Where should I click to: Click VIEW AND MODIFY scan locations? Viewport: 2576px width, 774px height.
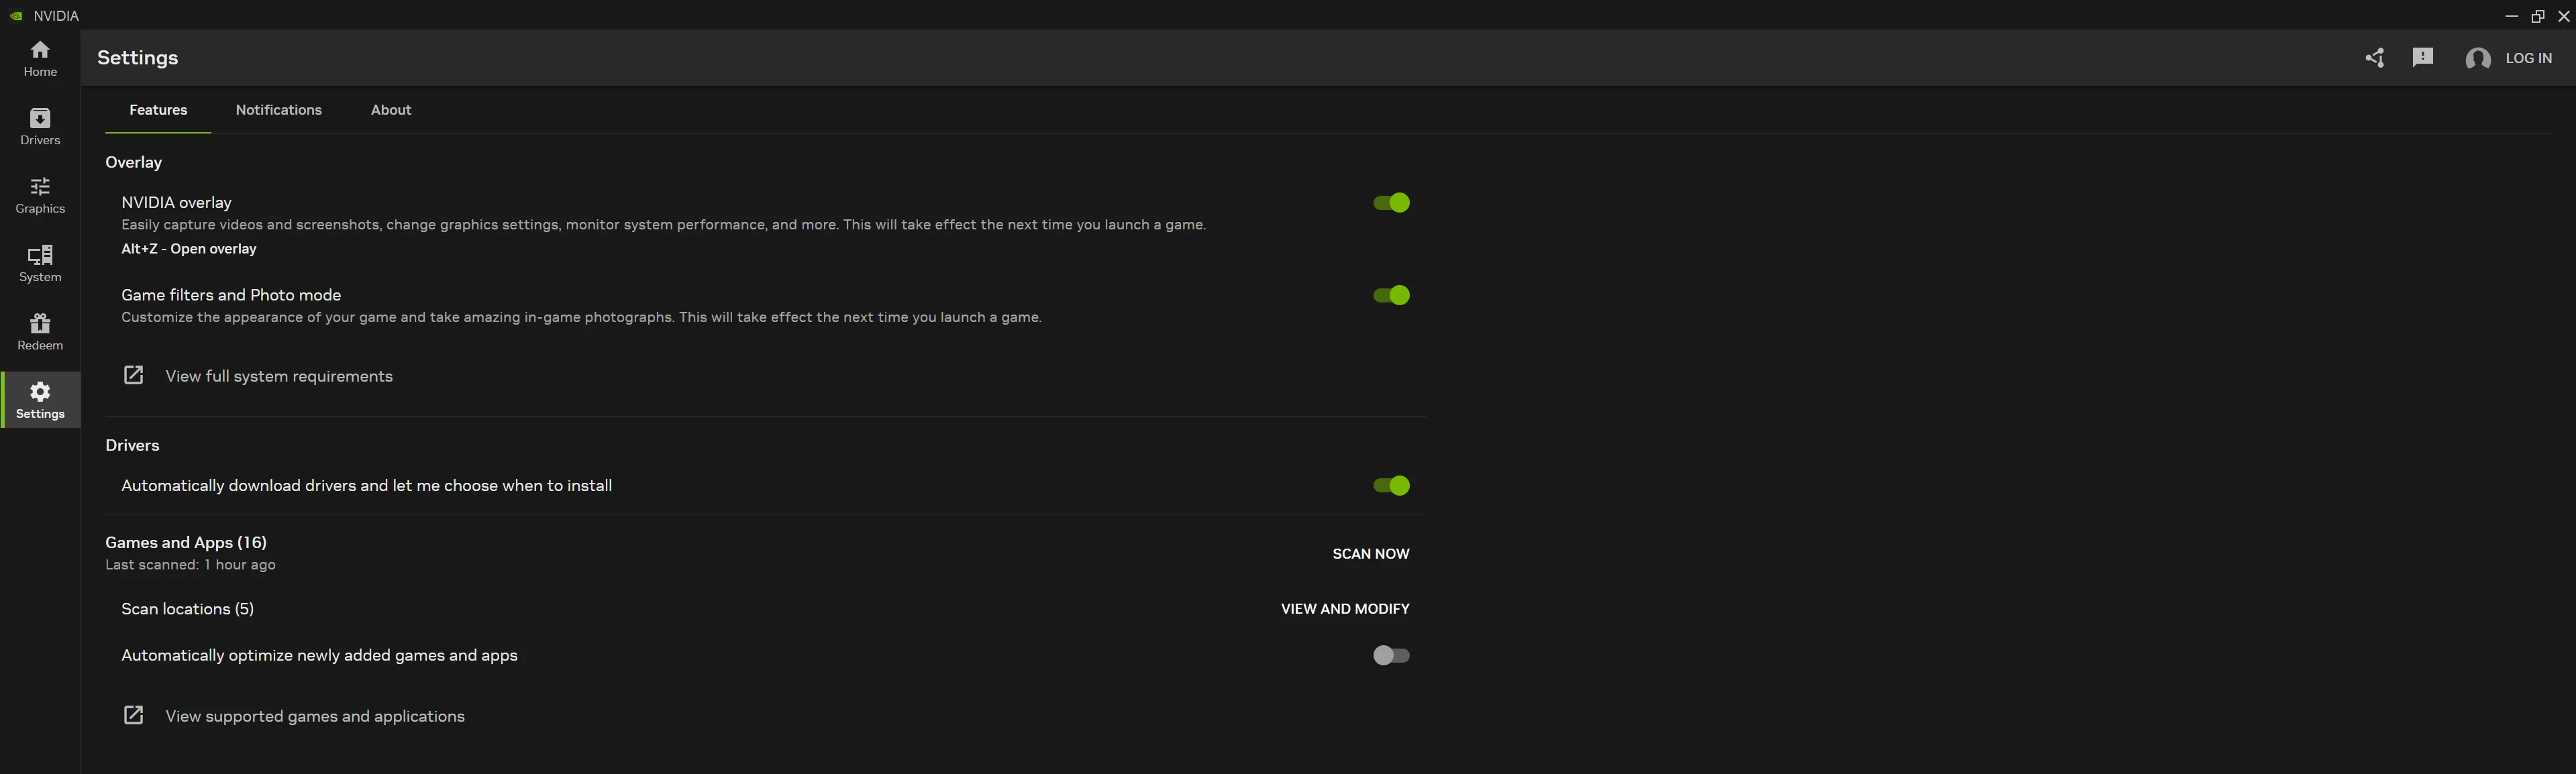pos(1344,609)
